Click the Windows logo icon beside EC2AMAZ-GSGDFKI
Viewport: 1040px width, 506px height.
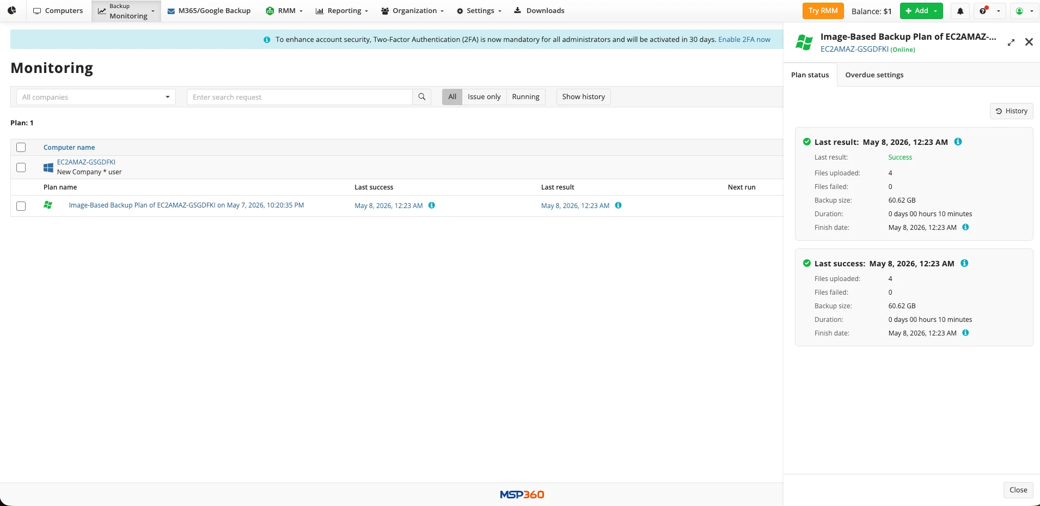coord(48,167)
